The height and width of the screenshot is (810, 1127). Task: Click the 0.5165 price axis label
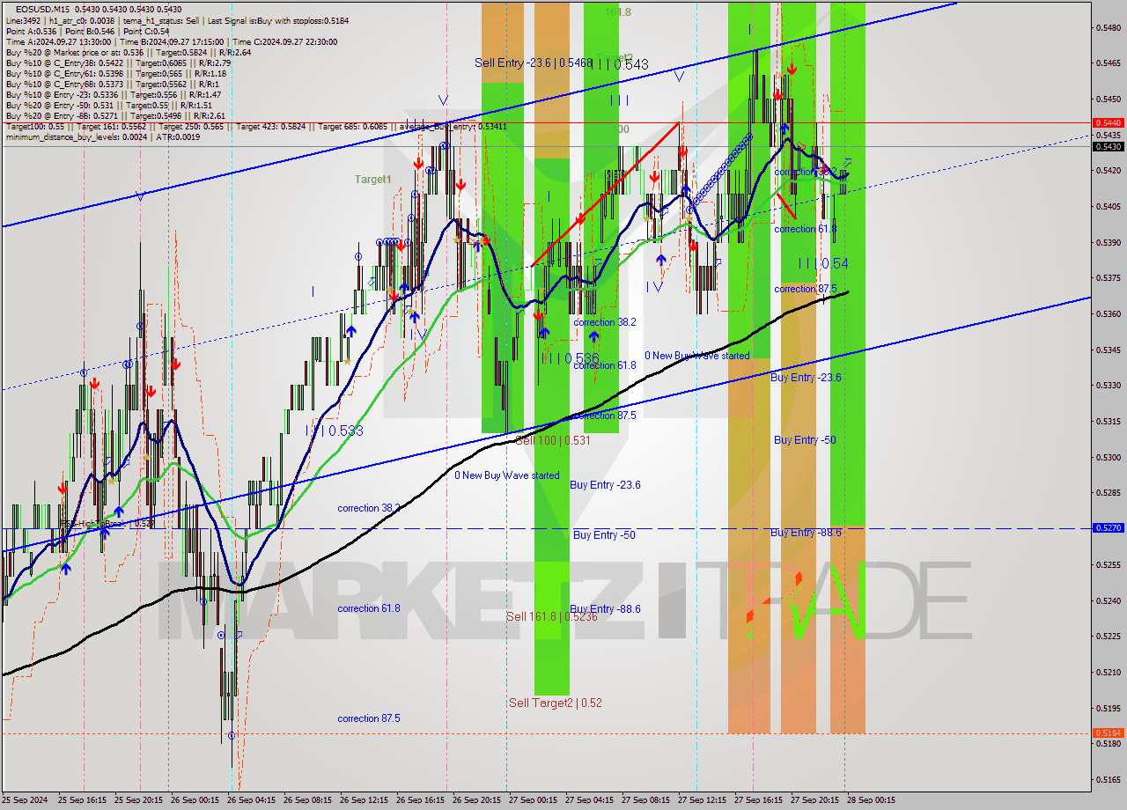[1107, 779]
